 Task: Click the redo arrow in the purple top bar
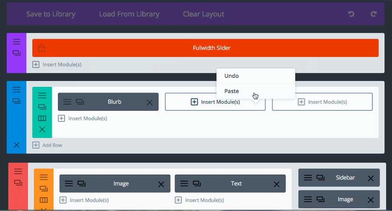[x=373, y=14]
